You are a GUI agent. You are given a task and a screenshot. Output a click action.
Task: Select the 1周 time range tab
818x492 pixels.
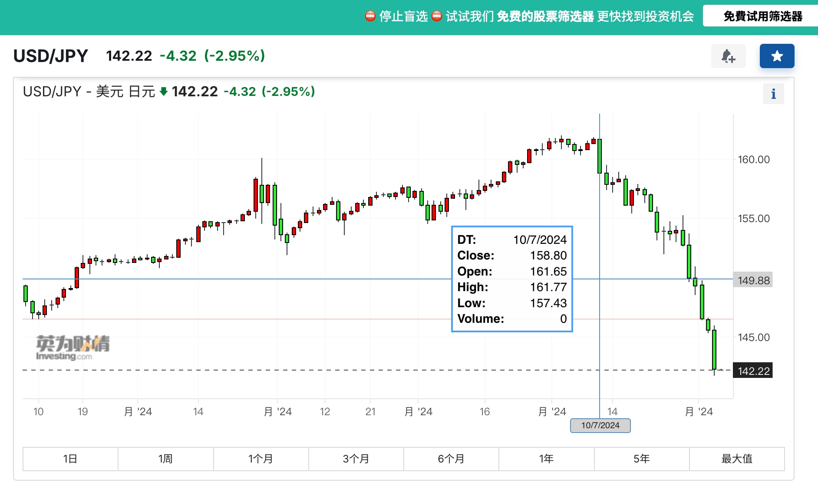[165, 459]
